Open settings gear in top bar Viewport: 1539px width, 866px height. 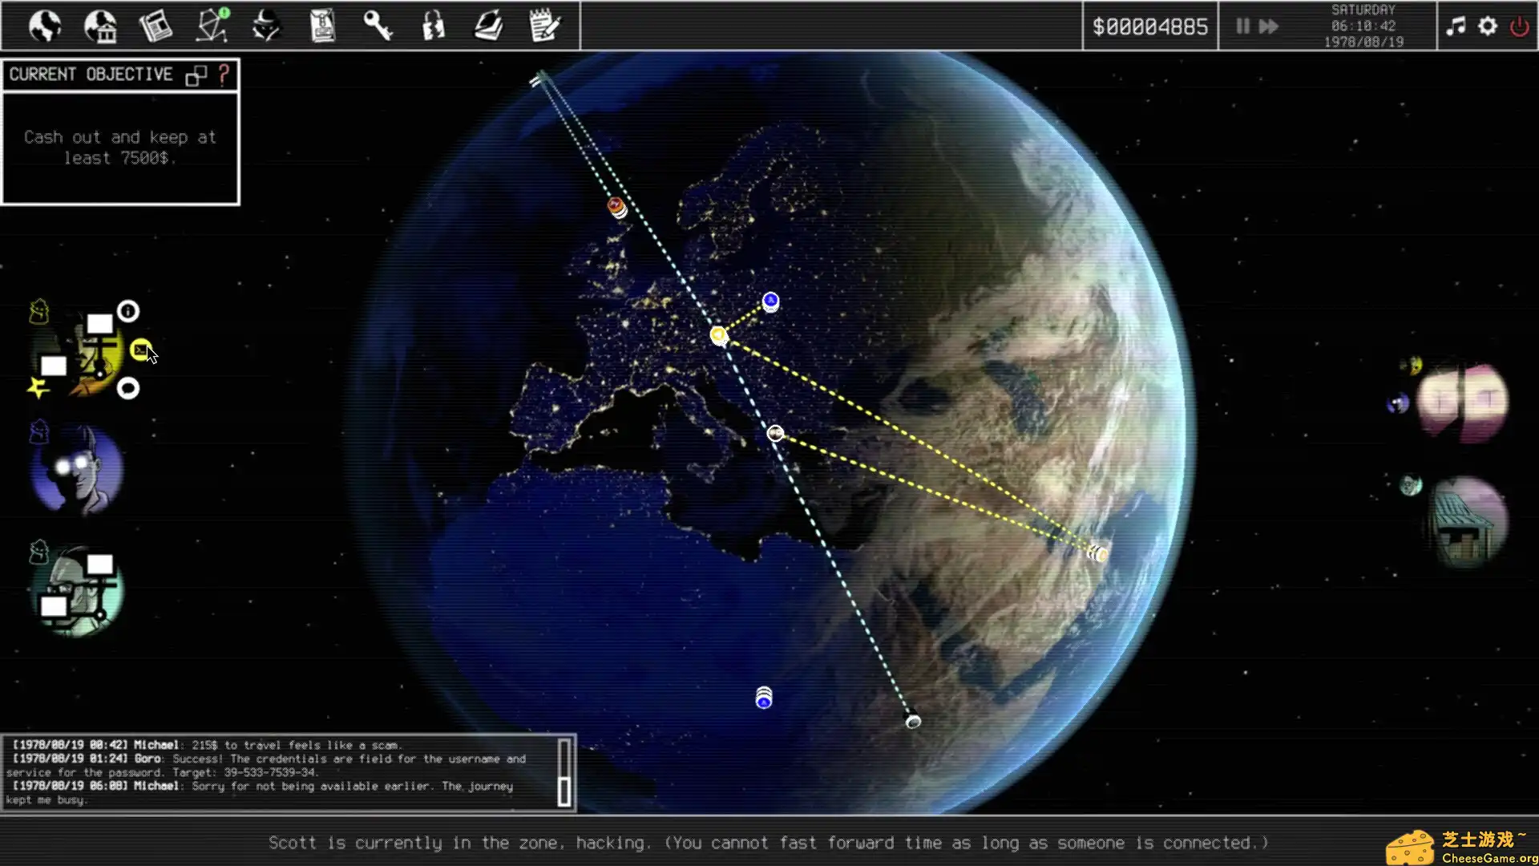(1488, 26)
